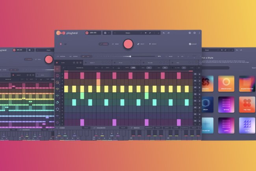The width and height of the screenshot is (256, 171).
Task: Click the orange step in the snare row
Action: (x=98, y=82)
